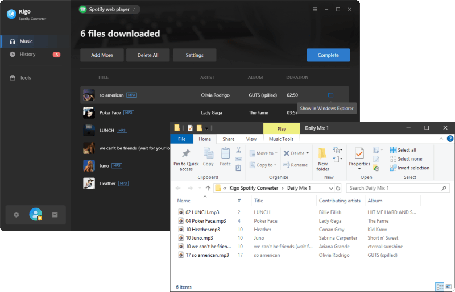Click the Copy path icon in Clipboard group

pos(238,159)
